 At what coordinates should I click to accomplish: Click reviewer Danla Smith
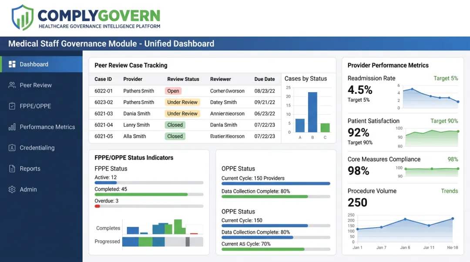click(x=224, y=125)
